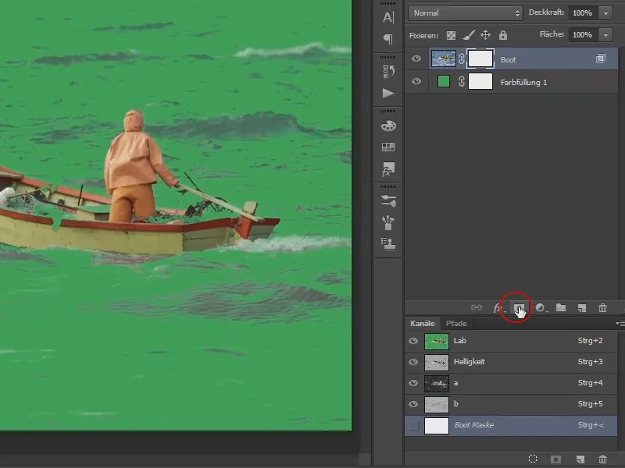The height and width of the screenshot is (468, 625).
Task: Open the Brush presets panel icon
Action: (x=388, y=201)
